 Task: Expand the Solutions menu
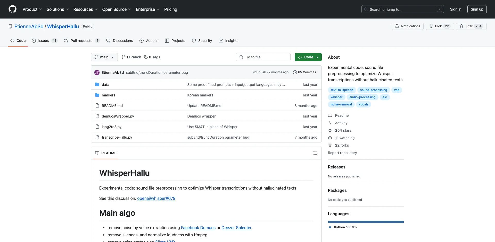58,9
